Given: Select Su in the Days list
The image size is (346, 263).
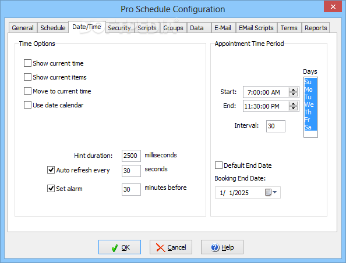Looking at the screenshot, I should [310, 82].
